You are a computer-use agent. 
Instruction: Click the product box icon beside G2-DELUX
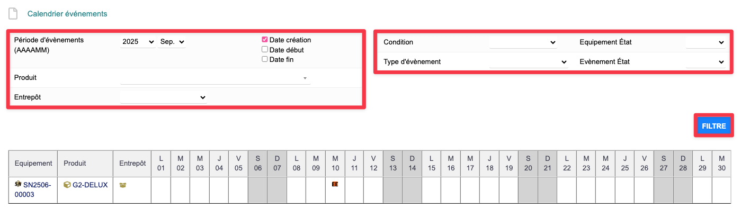coord(67,185)
